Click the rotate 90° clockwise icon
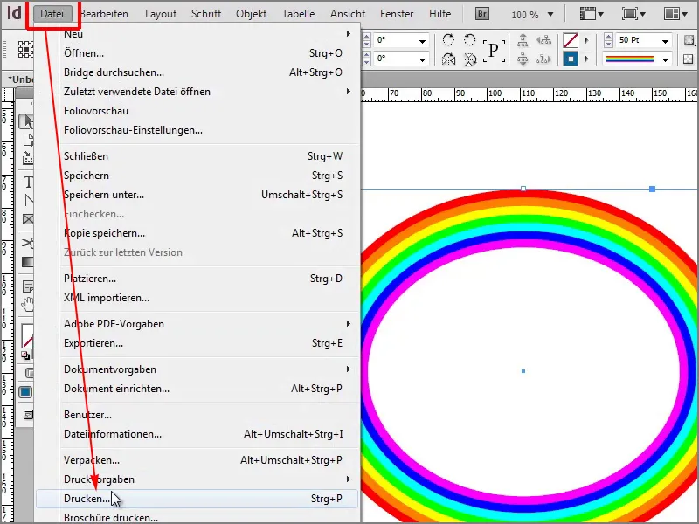The height and width of the screenshot is (524, 699). (x=446, y=39)
